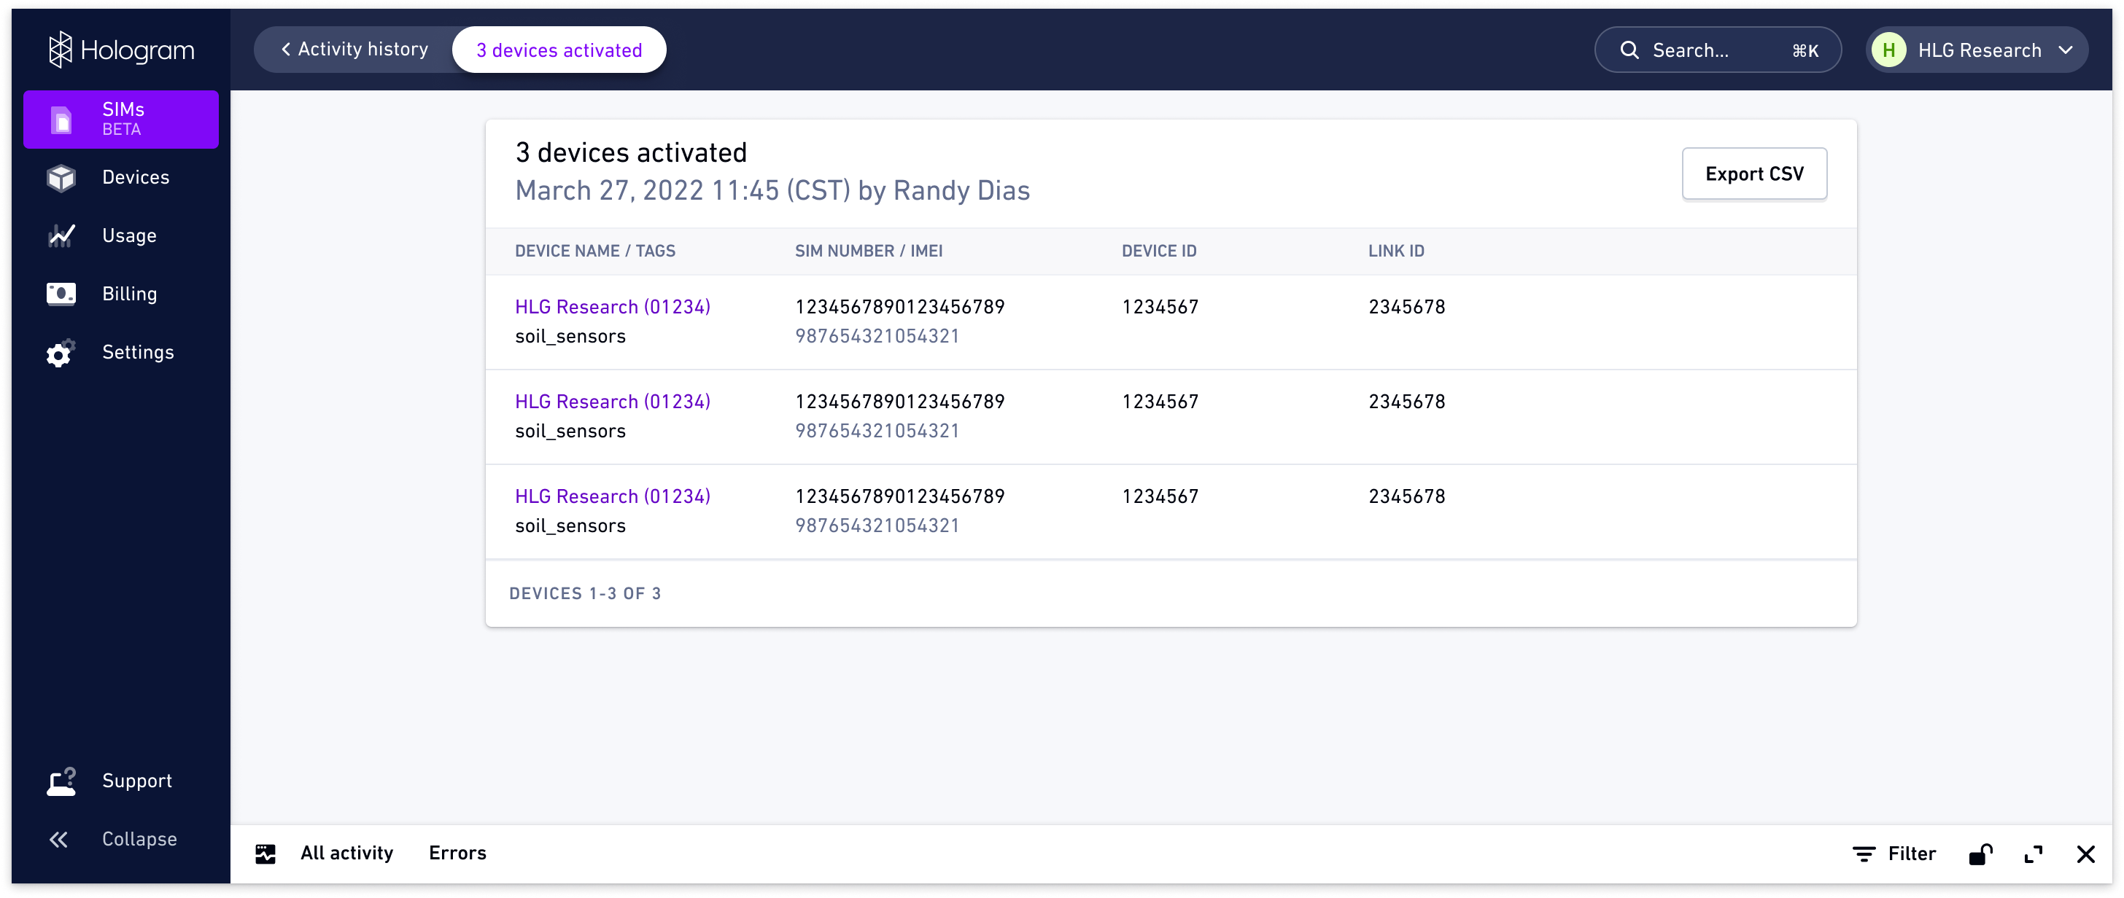
Task: Open the Devices section from sidebar
Action: click(120, 177)
